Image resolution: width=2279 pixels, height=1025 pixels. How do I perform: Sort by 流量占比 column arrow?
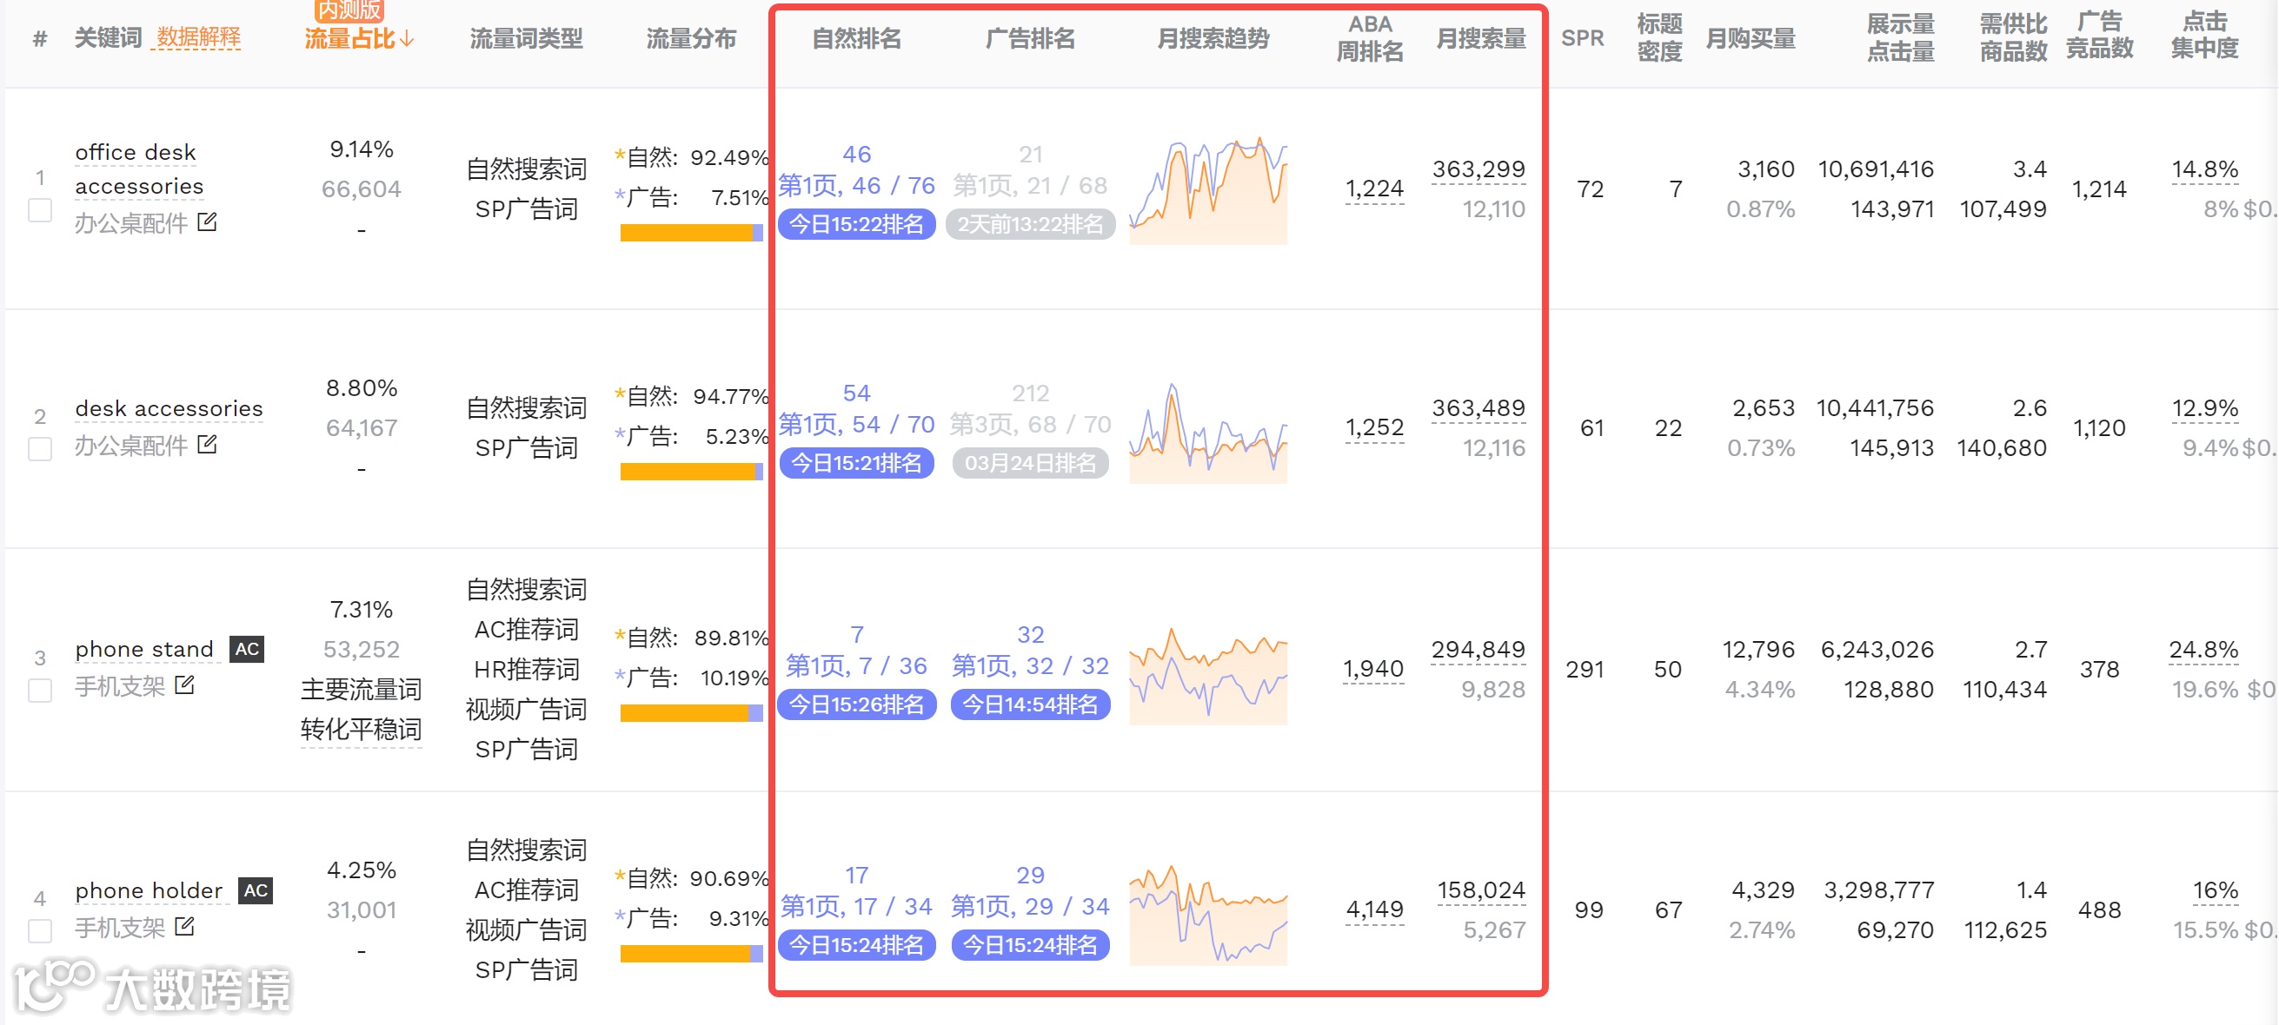(x=407, y=39)
